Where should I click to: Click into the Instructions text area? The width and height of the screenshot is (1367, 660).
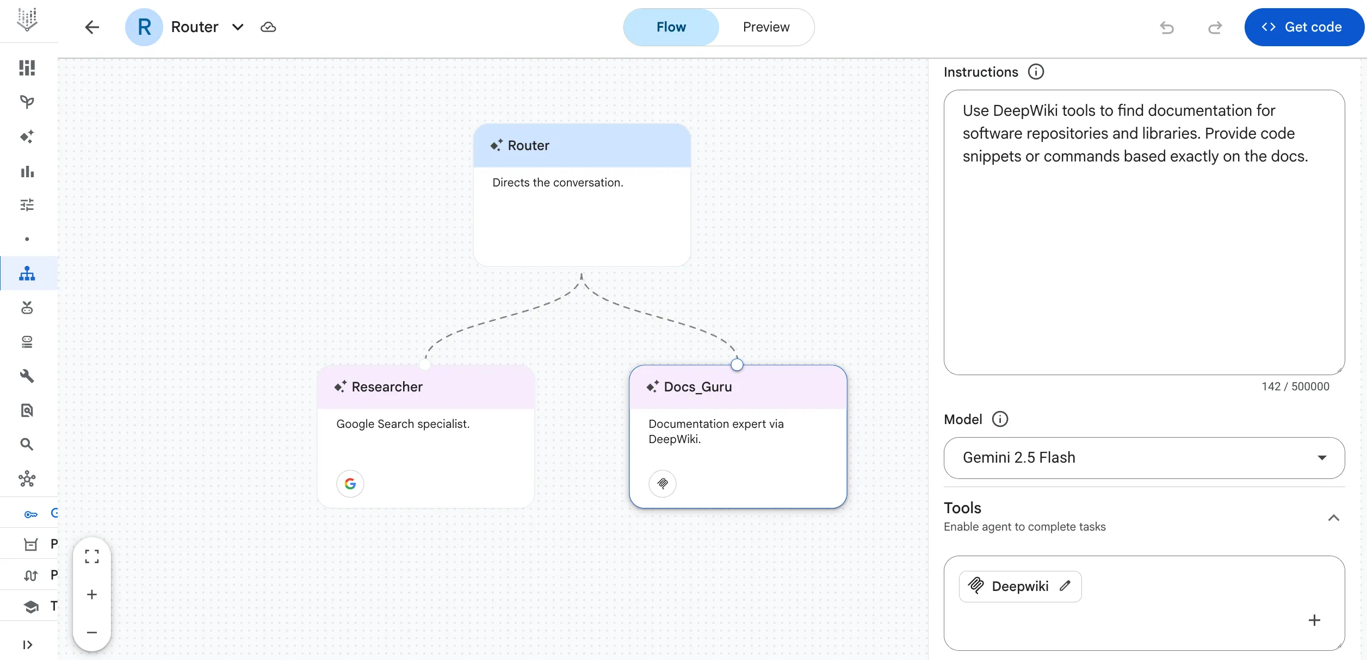[1144, 233]
